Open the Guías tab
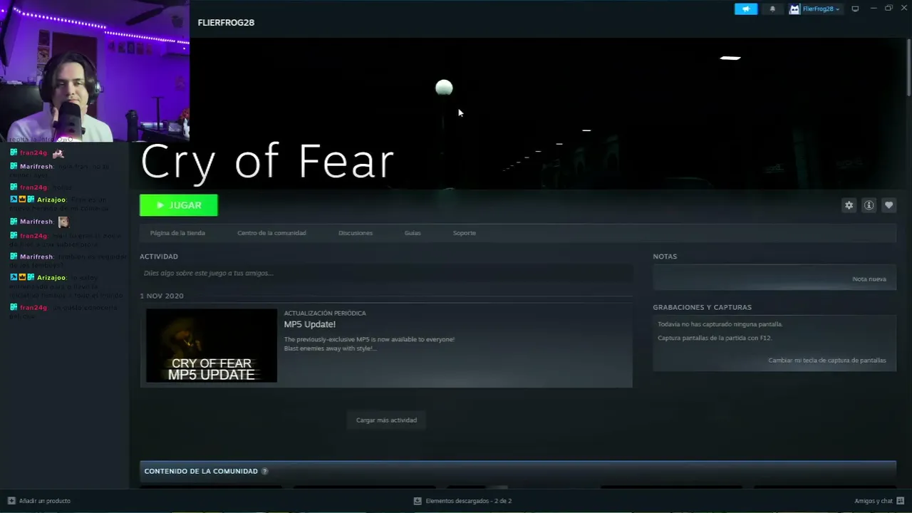Viewport: 912px width, 513px height. (413, 233)
